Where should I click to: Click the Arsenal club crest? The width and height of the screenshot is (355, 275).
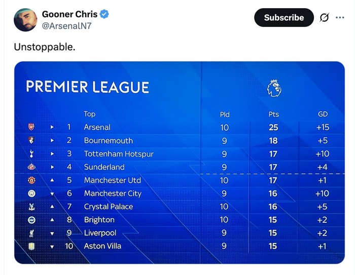click(31, 127)
